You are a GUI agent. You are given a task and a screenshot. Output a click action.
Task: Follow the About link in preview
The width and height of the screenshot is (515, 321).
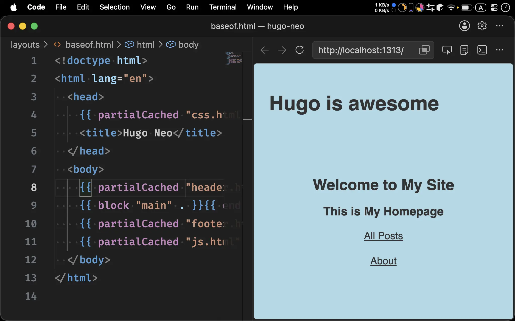pyautogui.click(x=383, y=261)
